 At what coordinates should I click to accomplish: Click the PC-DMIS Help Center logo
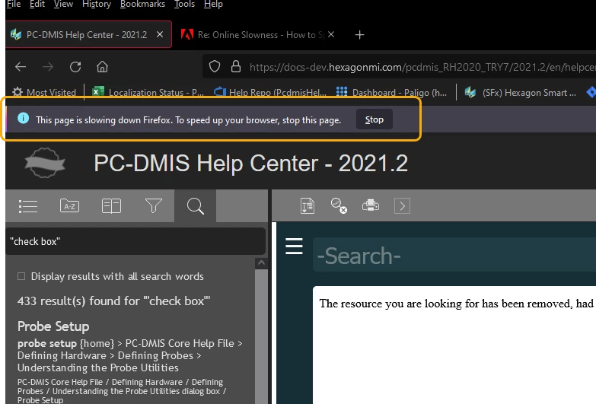45,163
